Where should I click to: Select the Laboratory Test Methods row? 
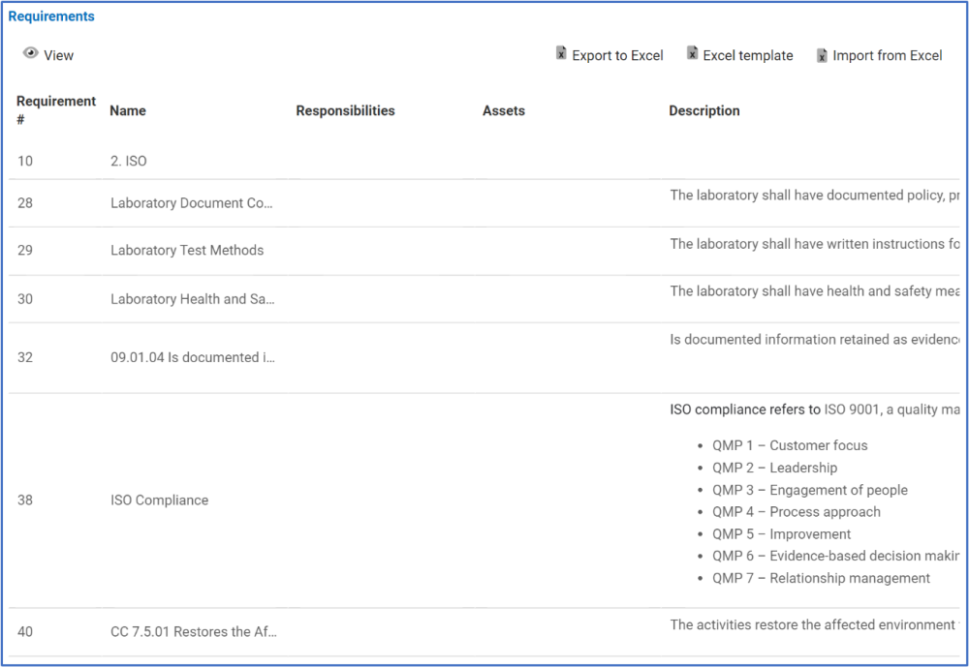tap(187, 250)
